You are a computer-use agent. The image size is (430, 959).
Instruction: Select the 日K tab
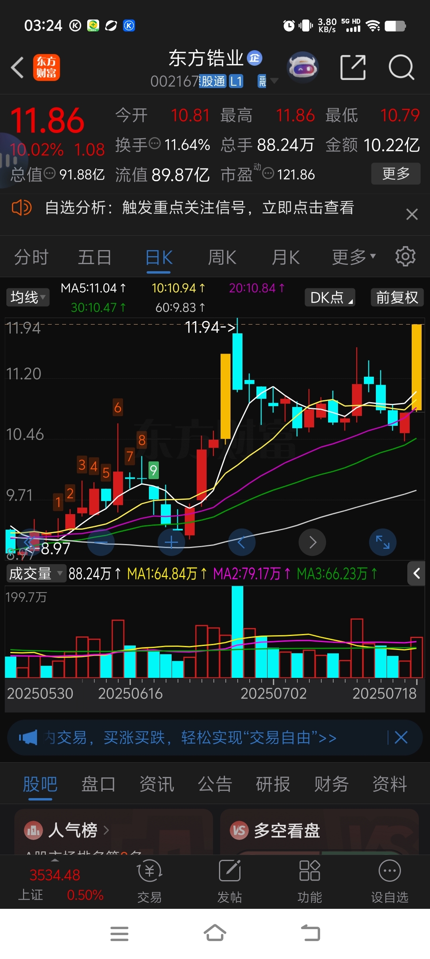(x=158, y=258)
